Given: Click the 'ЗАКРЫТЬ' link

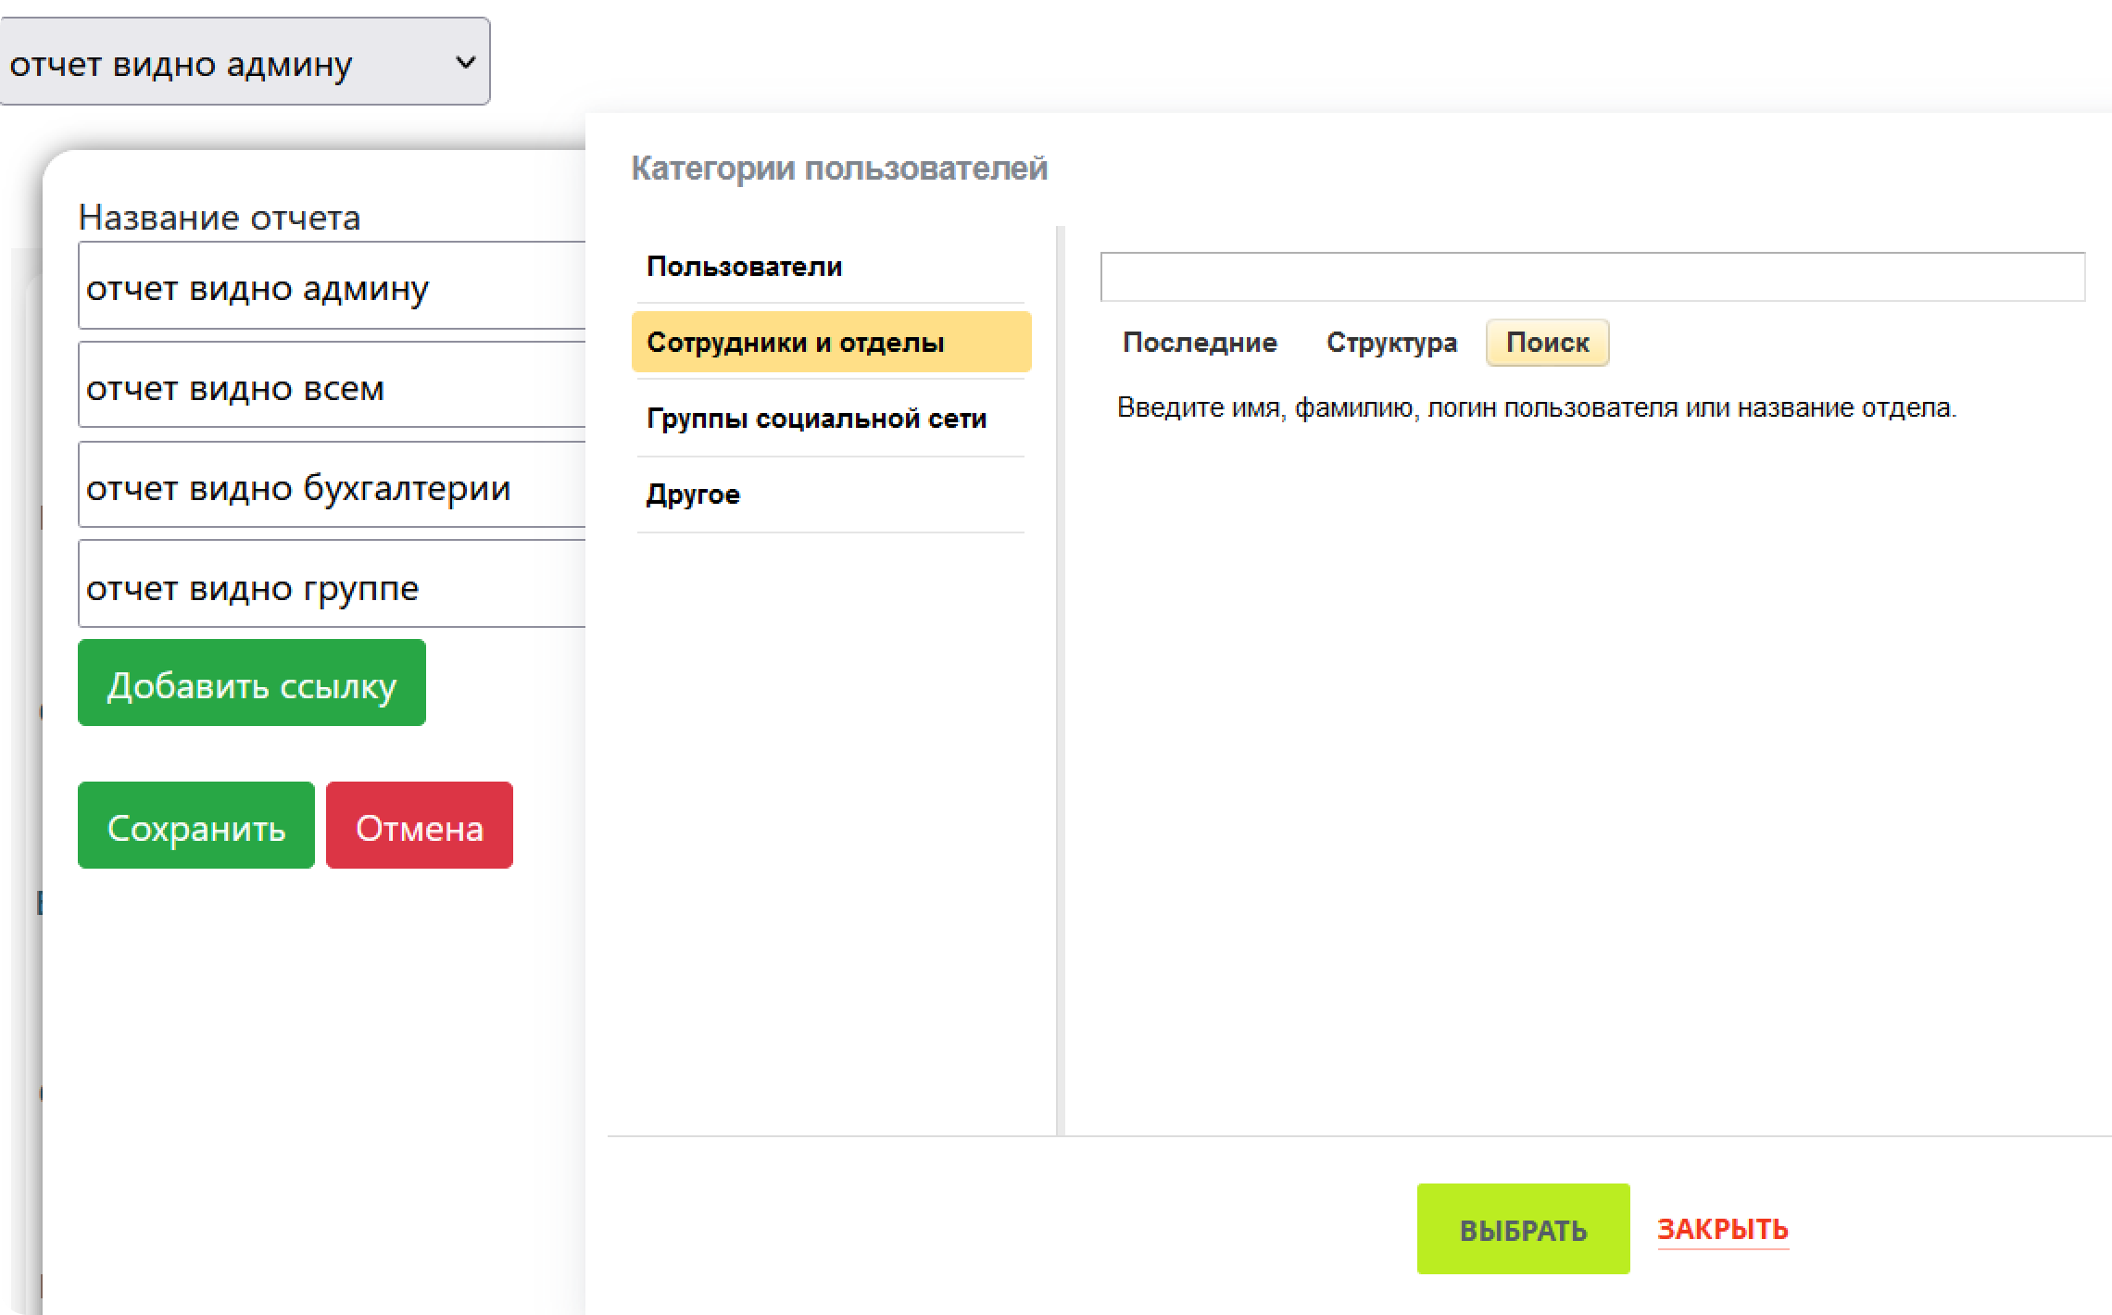Looking at the screenshot, I should pos(1722,1229).
